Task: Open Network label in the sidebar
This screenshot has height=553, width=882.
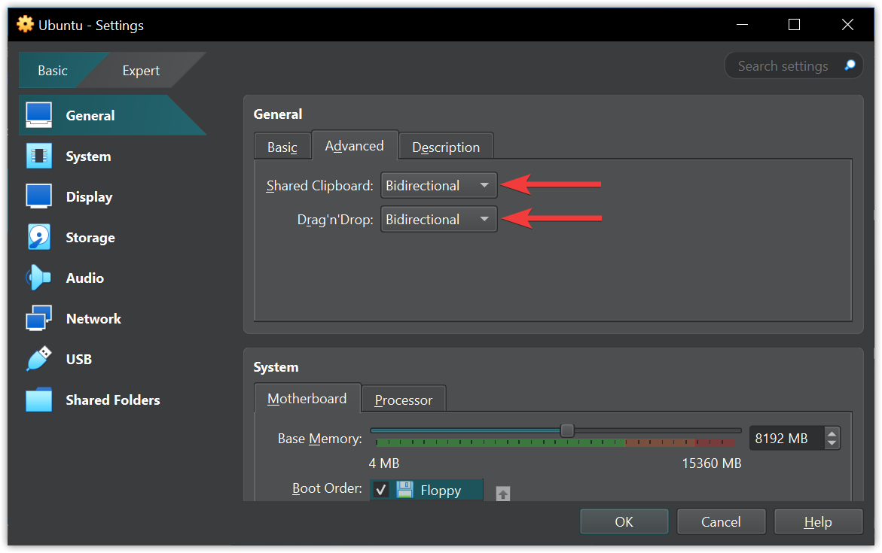Action: tap(94, 319)
